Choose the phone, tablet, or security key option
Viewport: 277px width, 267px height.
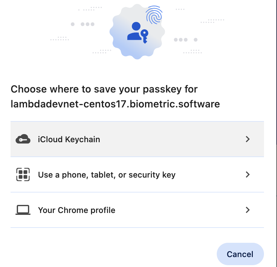tap(138, 175)
